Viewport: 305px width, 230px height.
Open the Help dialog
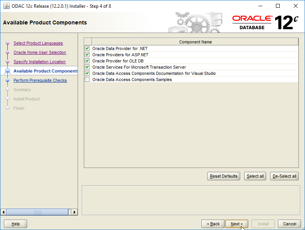tap(16, 224)
